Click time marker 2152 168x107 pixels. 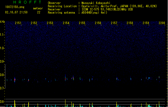(34, 23)
